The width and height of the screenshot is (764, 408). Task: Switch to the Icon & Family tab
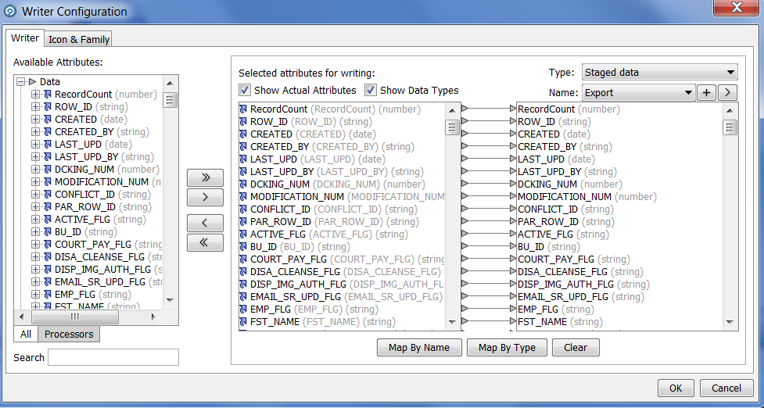[x=78, y=39]
